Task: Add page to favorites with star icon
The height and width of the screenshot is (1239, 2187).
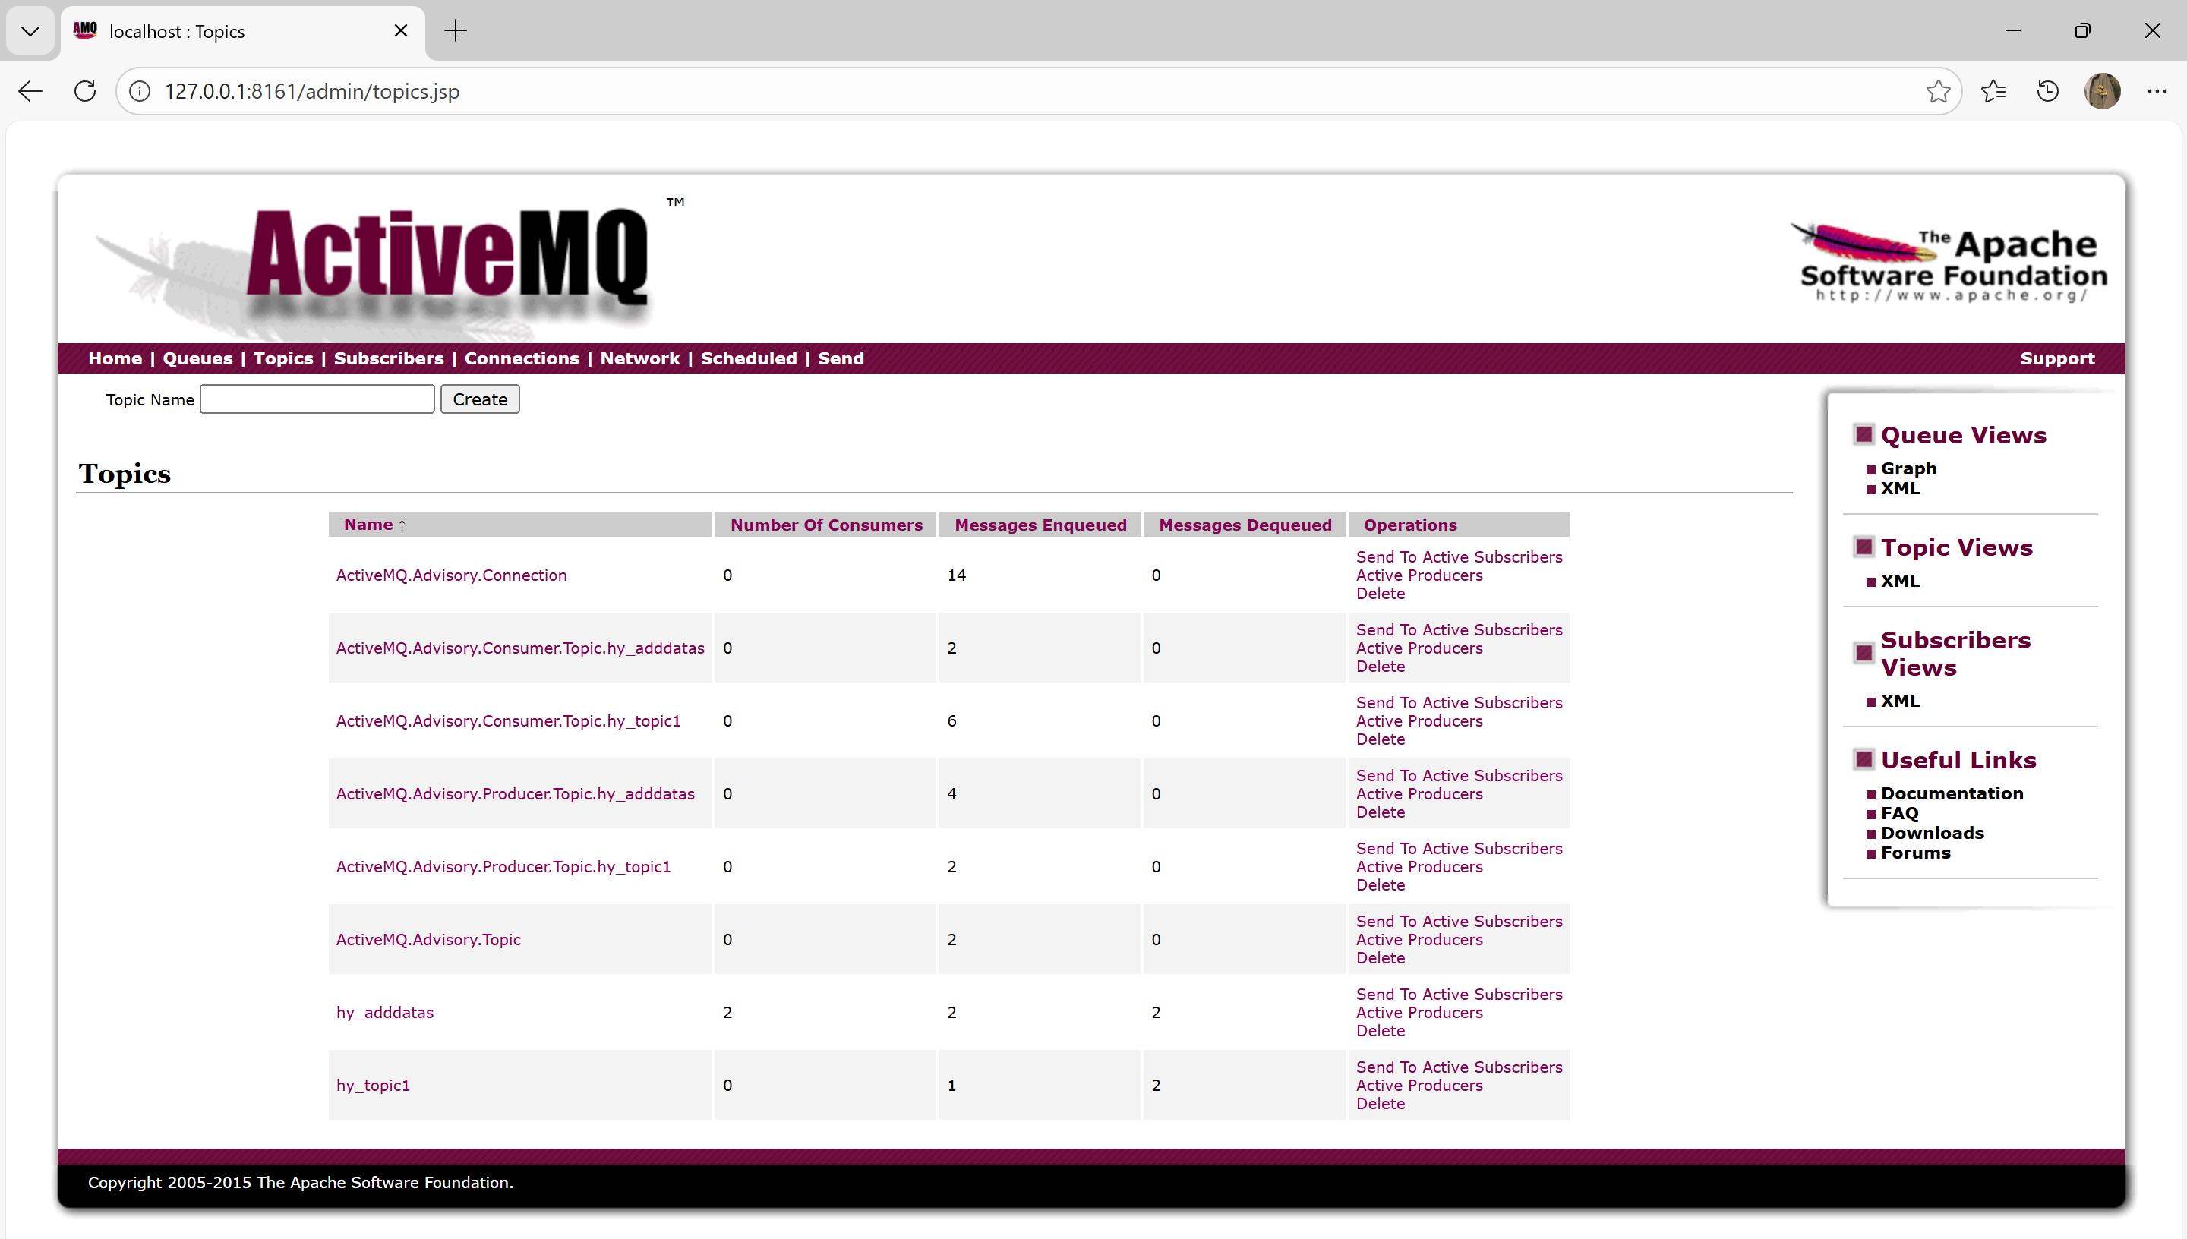Action: 1938,91
